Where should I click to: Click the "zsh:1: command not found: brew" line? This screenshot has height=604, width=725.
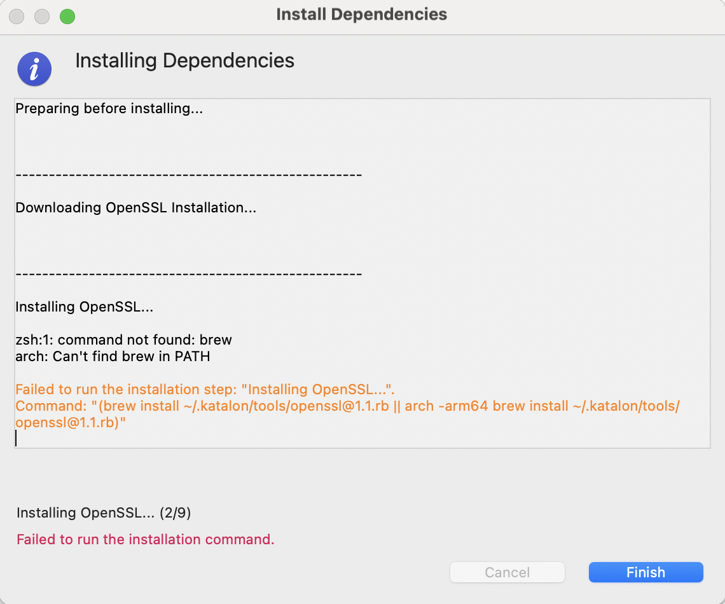123,340
